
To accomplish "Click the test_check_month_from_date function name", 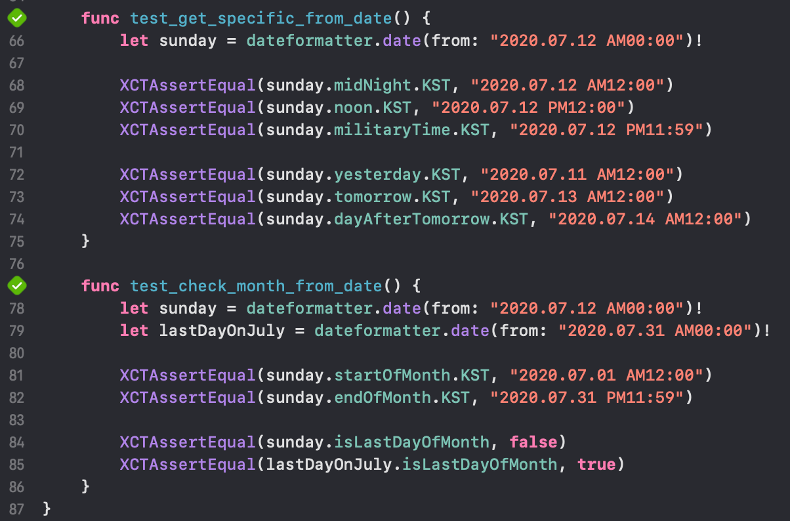I will click(256, 286).
